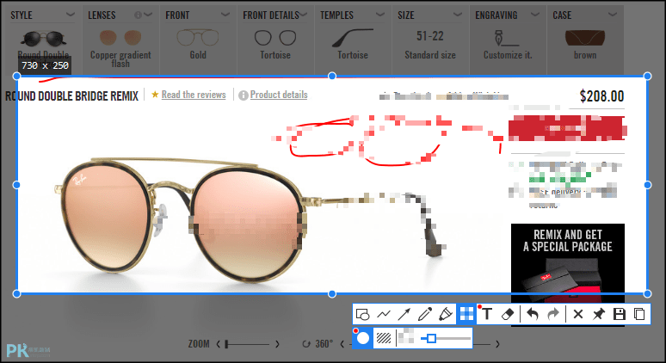Undo the last annotation
The width and height of the screenshot is (666, 363).
[x=533, y=314]
